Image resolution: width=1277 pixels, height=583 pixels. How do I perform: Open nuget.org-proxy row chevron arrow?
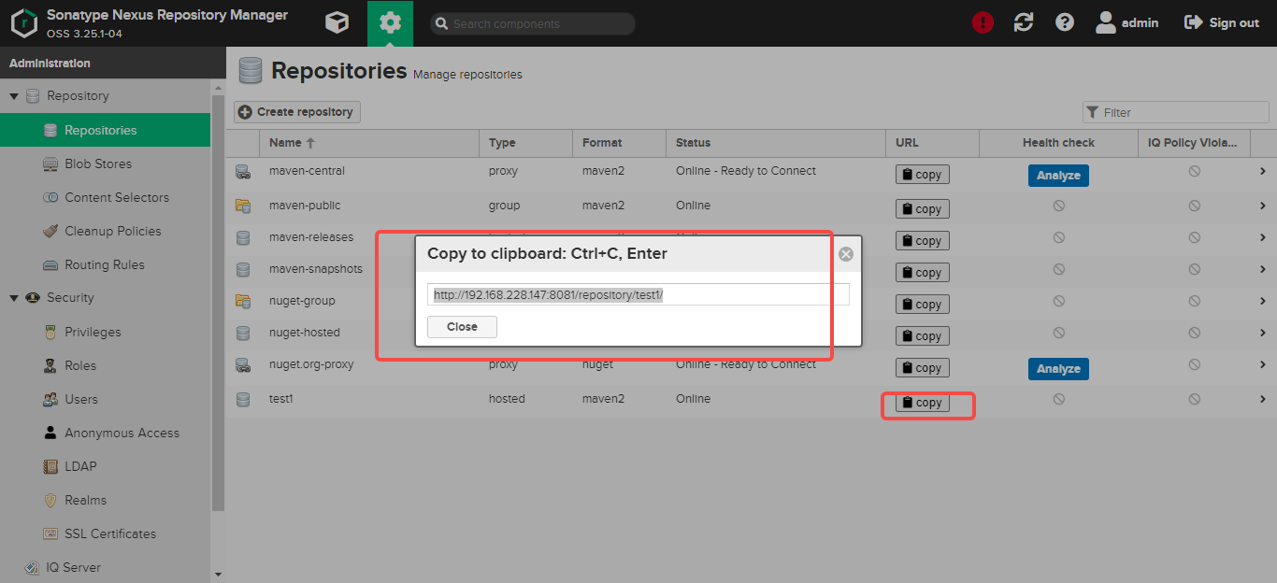point(1262,365)
